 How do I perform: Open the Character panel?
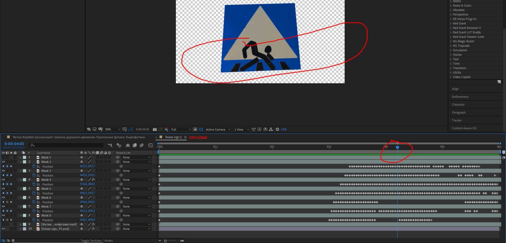click(458, 105)
